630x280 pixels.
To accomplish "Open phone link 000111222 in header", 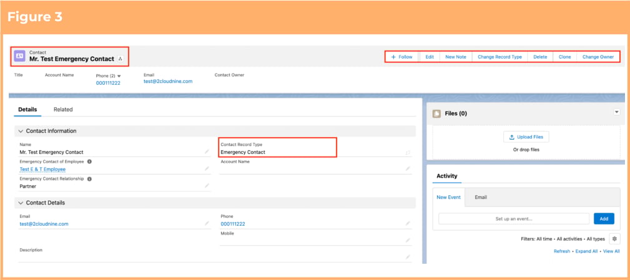I will pos(108,83).
